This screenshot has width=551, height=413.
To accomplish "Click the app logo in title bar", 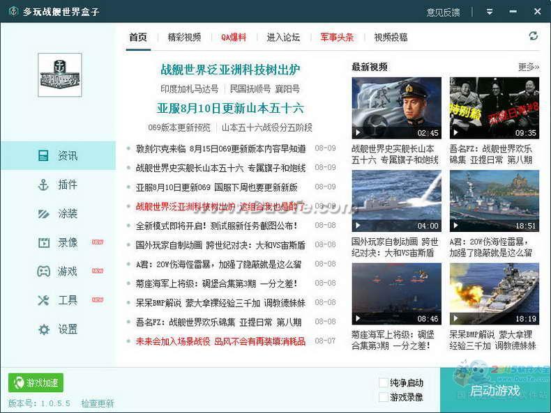I will click(13, 11).
